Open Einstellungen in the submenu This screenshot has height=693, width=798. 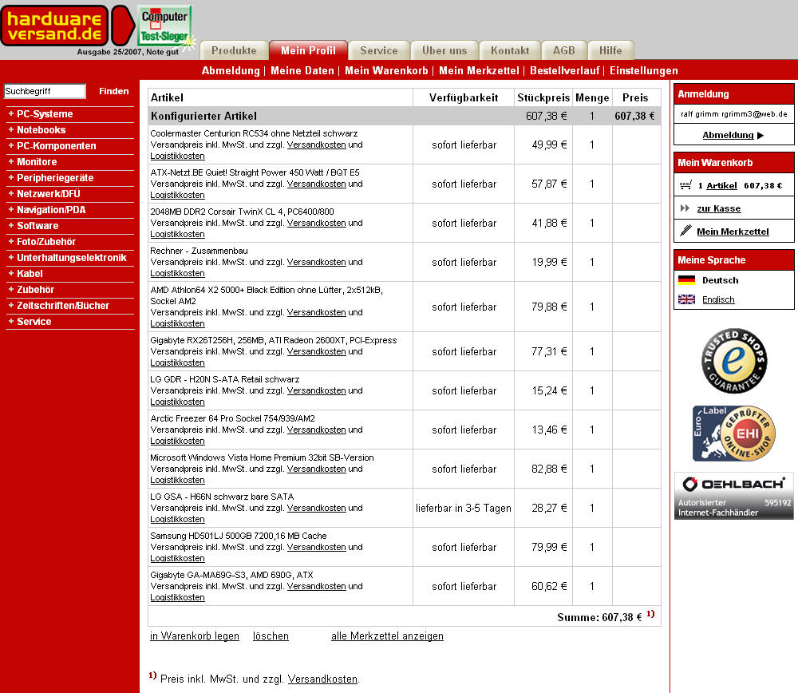[x=644, y=71]
